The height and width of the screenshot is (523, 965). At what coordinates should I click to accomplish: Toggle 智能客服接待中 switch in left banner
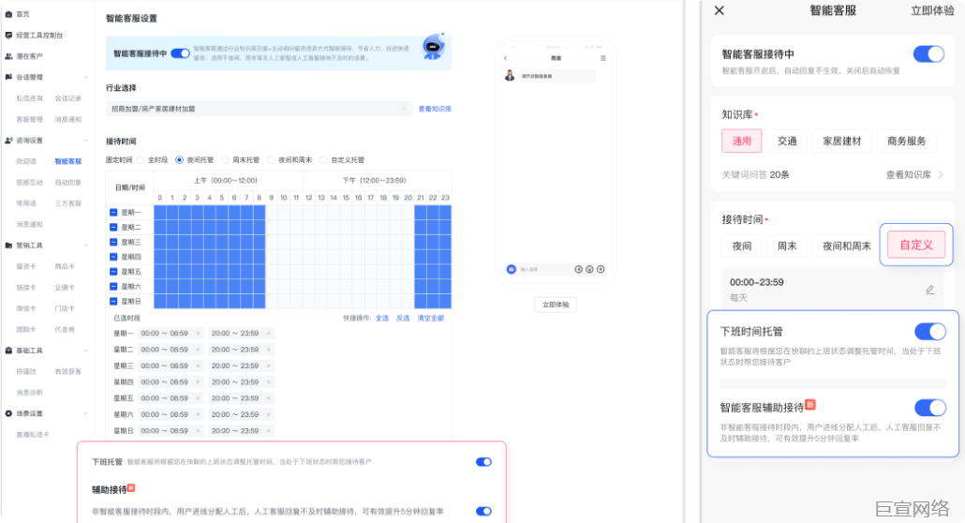[180, 53]
